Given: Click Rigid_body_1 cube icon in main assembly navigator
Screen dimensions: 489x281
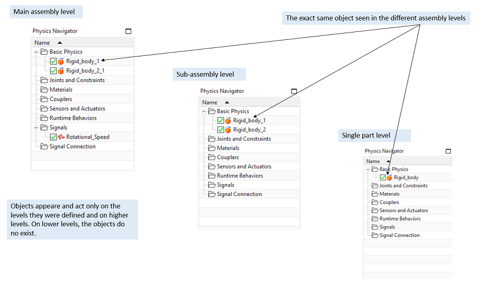Looking at the screenshot, I should [61, 62].
